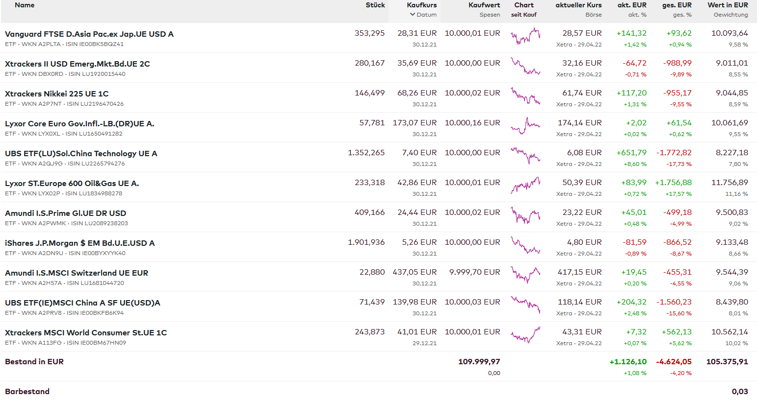This screenshot has height=400, width=757.
Task: Open the Vanguard FTSE D.Asia Pac. sparkline chart
Action: (x=525, y=37)
